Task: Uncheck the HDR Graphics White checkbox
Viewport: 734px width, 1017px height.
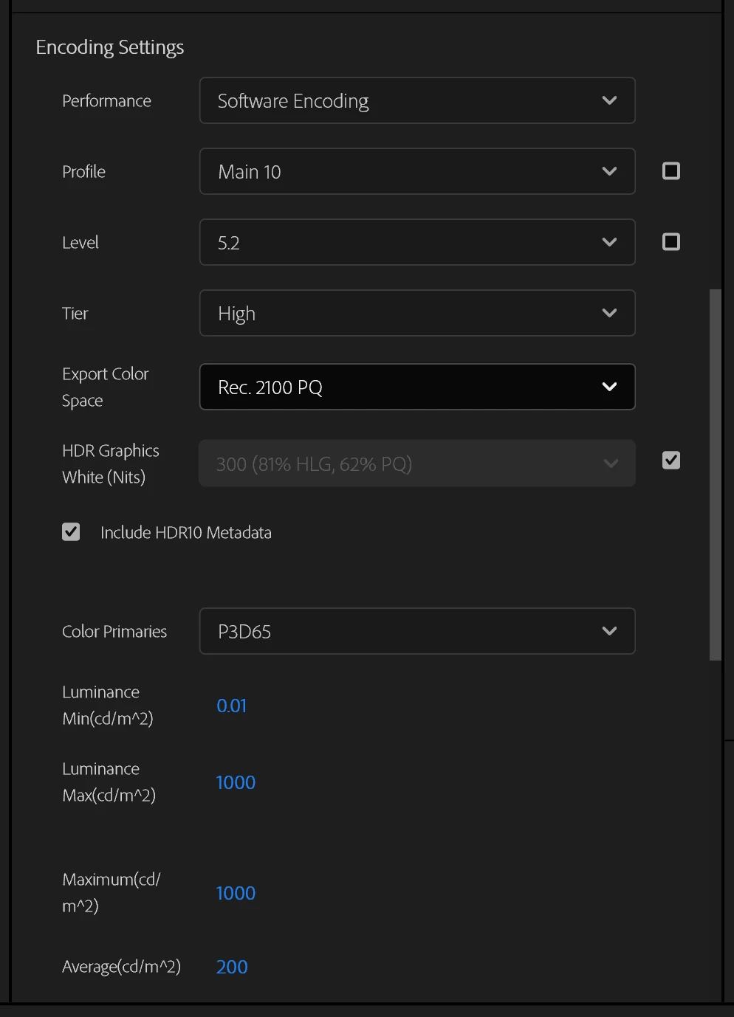Action: point(671,461)
